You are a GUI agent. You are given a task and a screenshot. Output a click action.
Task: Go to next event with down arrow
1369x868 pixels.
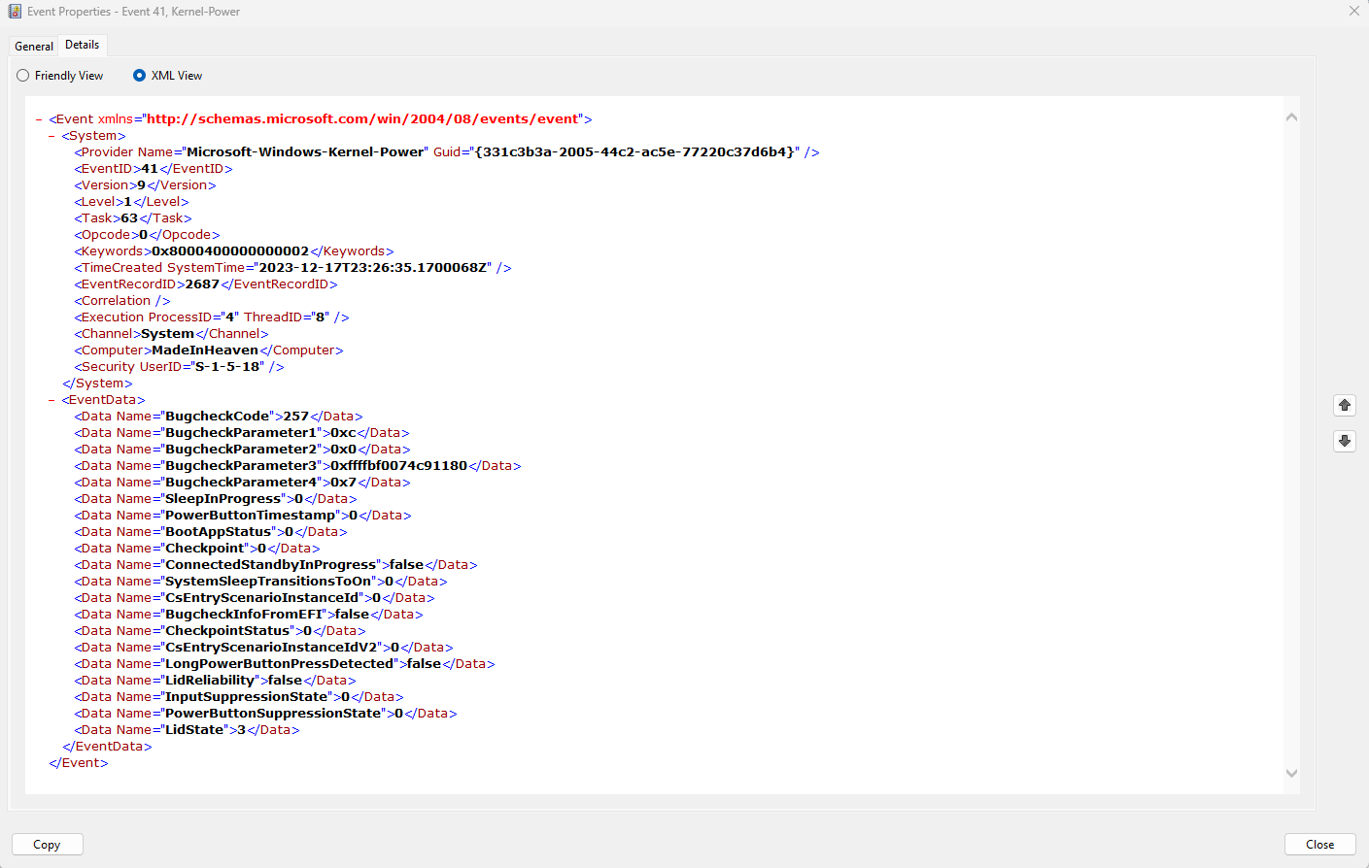tap(1345, 441)
